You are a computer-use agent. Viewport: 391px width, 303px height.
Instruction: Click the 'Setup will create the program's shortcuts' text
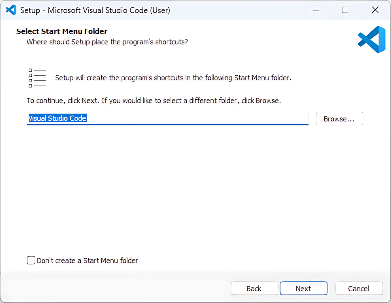(x=173, y=78)
